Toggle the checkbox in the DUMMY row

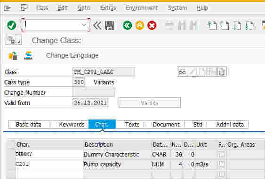pyautogui.click(x=221, y=154)
